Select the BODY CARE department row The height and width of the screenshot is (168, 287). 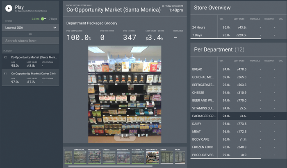[239, 139]
